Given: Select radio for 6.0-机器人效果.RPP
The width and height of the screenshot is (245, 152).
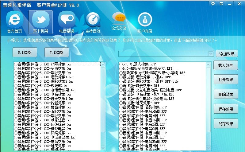Looking at the screenshot, I should (121, 64).
